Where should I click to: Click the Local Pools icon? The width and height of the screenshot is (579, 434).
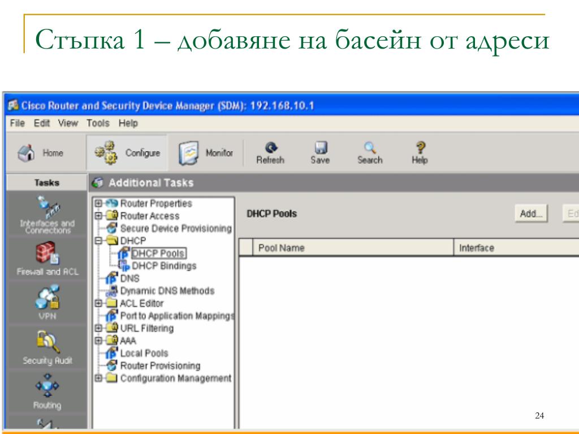pyautogui.click(x=111, y=353)
